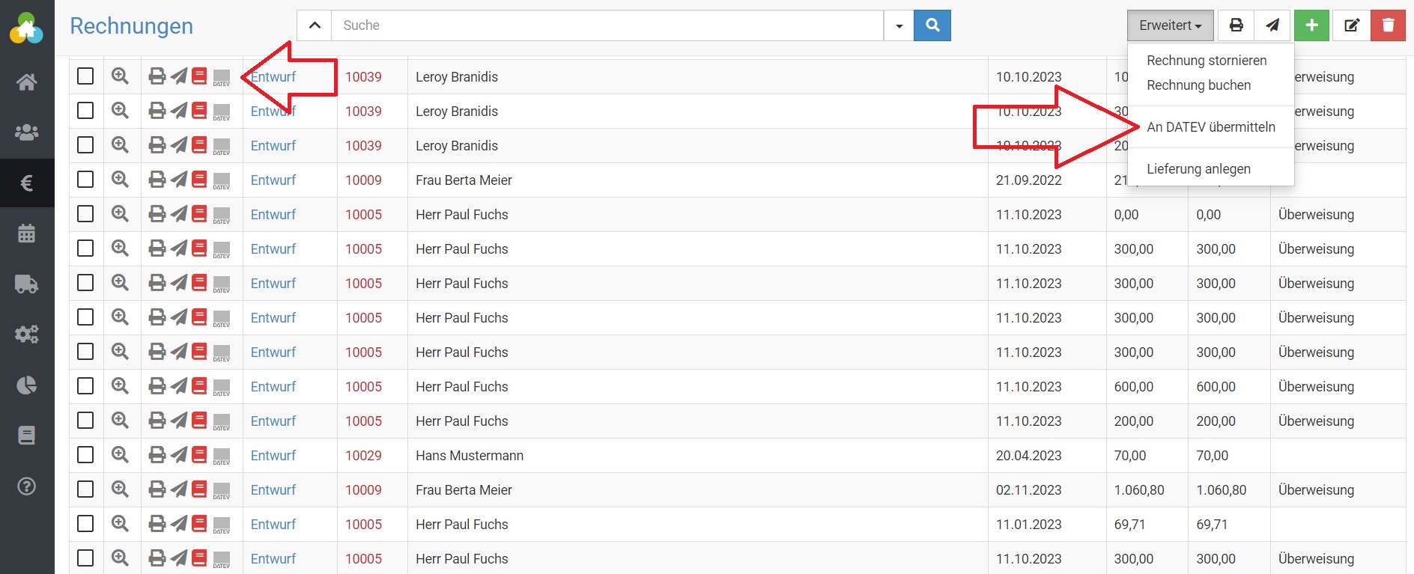This screenshot has width=1414, height=574.
Task: Open the pie chart reports section in the sidebar
Action: [27, 385]
